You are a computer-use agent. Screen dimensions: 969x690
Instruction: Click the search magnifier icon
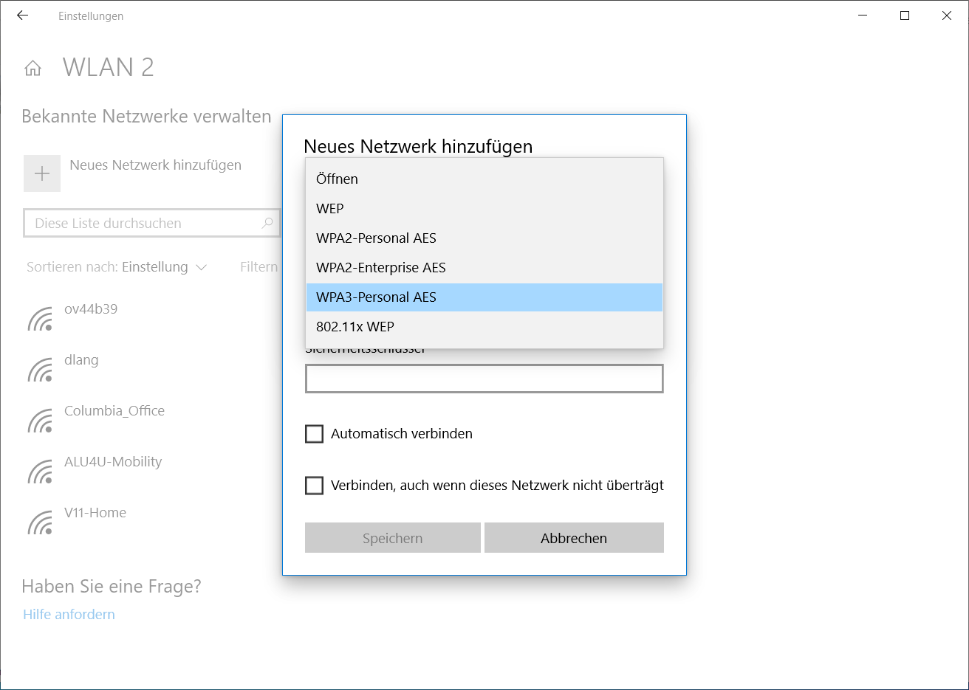coord(267,223)
